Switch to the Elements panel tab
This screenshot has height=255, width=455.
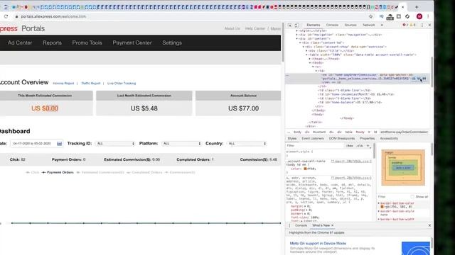313,25
